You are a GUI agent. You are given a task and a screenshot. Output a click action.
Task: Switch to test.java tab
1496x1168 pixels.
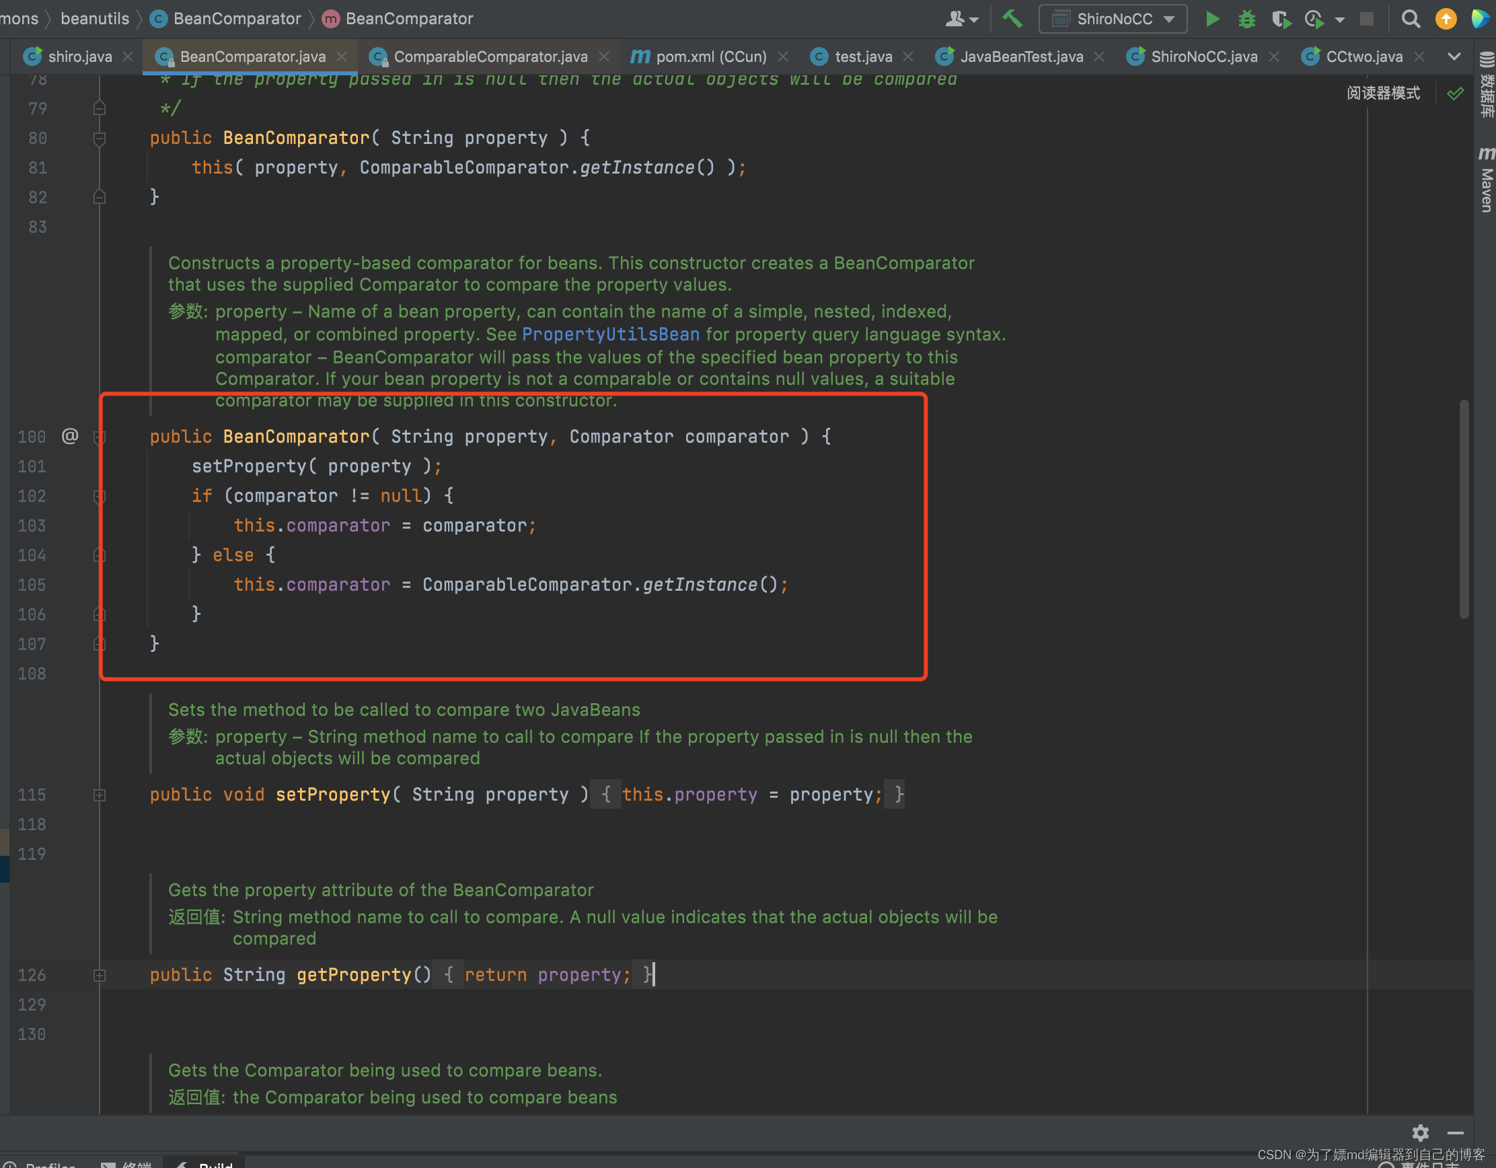tap(852, 57)
